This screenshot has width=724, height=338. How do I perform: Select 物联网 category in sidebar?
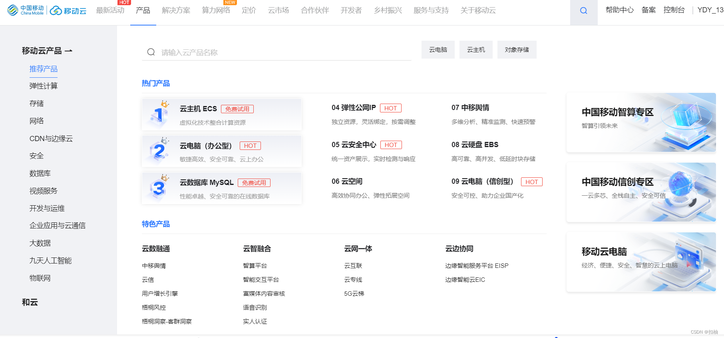(x=40, y=278)
